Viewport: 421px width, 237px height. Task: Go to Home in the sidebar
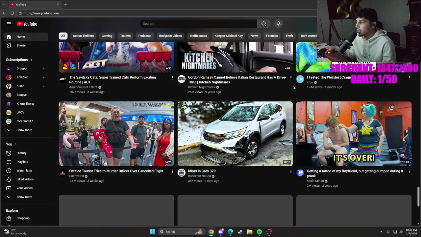click(26, 37)
